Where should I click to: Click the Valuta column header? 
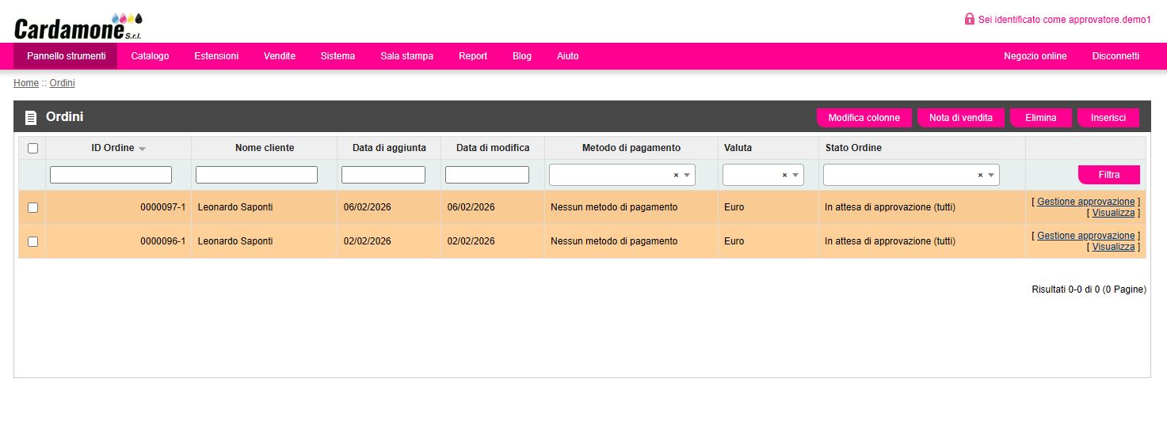tap(768, 148)
